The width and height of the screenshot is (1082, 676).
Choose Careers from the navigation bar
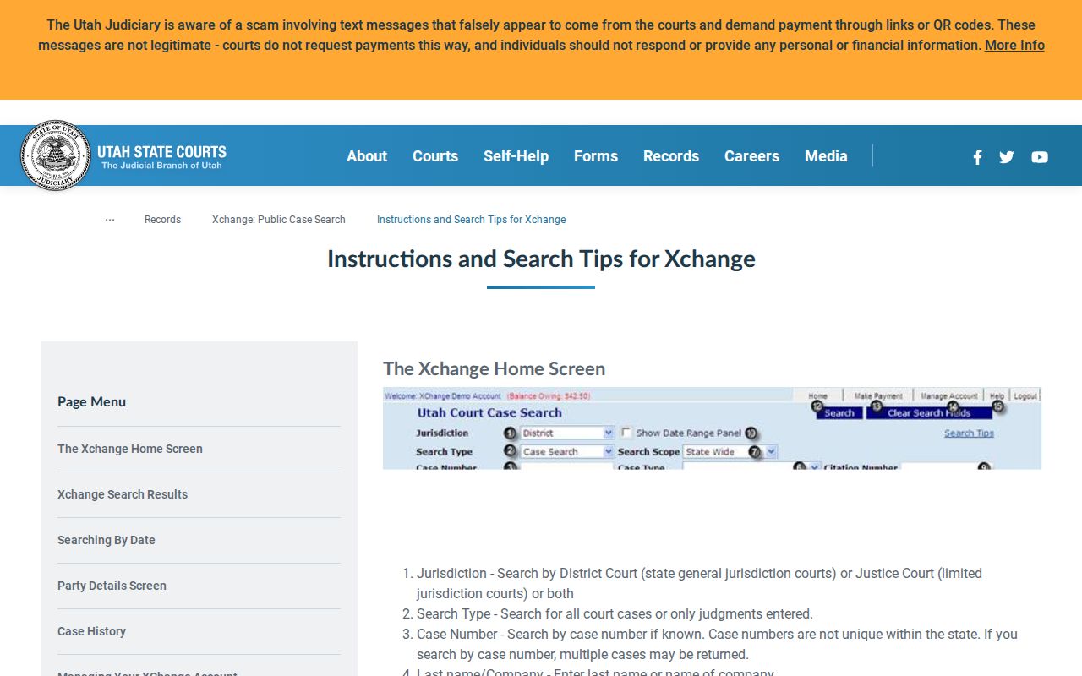[x=751, y=156]
